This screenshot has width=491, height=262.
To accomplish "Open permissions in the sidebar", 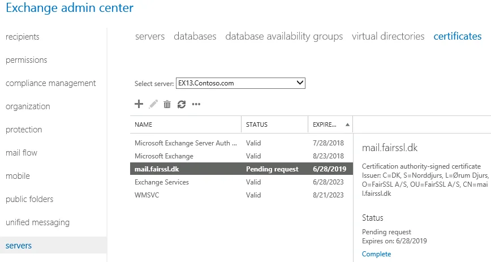I will pos(26,60).
